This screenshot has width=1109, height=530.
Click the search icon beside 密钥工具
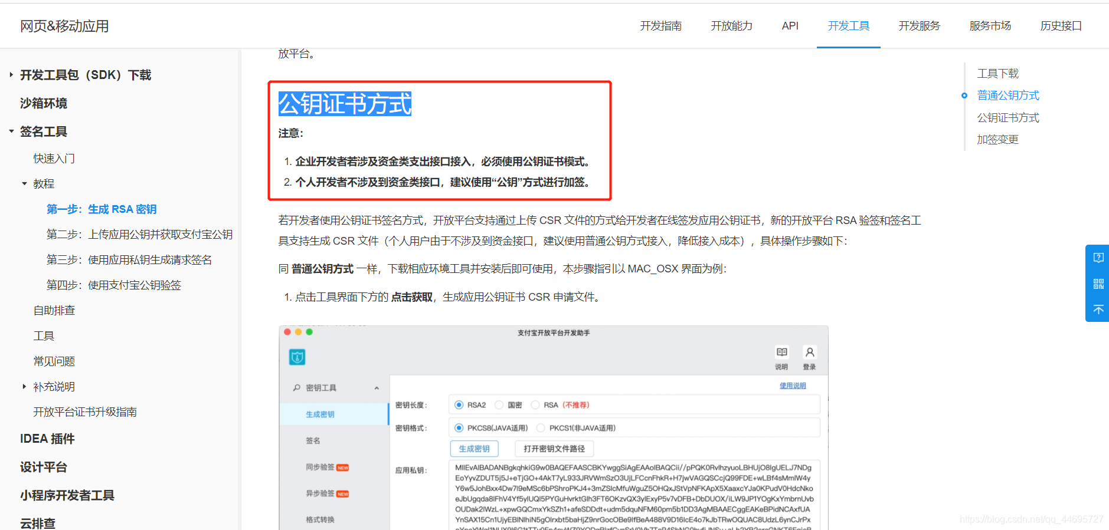296,387
